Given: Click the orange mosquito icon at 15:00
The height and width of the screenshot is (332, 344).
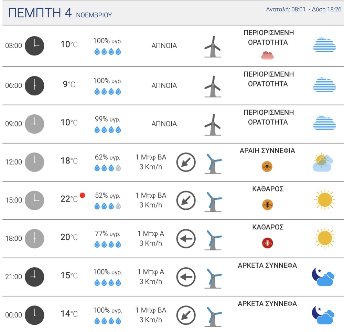Looking at the screenshot, I should tap(267, 205).
